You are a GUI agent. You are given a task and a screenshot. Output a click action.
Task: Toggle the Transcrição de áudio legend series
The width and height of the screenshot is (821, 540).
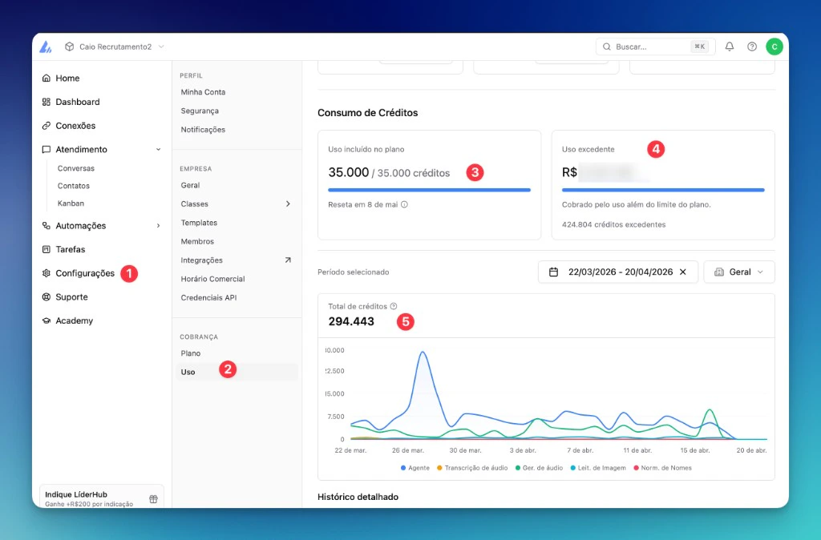pyautogui.click(x=471, y=468)
